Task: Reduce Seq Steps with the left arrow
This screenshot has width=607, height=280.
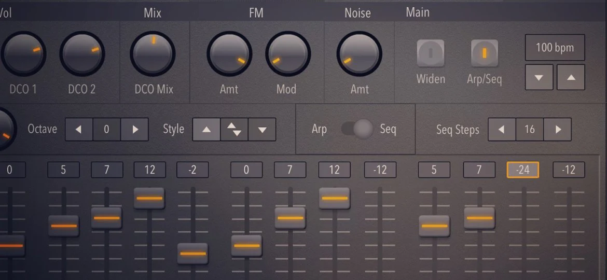Action: tap(502, 129)
